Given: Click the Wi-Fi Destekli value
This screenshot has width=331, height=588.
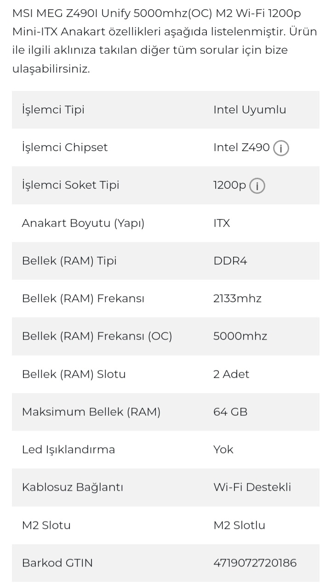Looking at the screenshot, I should (252, 487).
